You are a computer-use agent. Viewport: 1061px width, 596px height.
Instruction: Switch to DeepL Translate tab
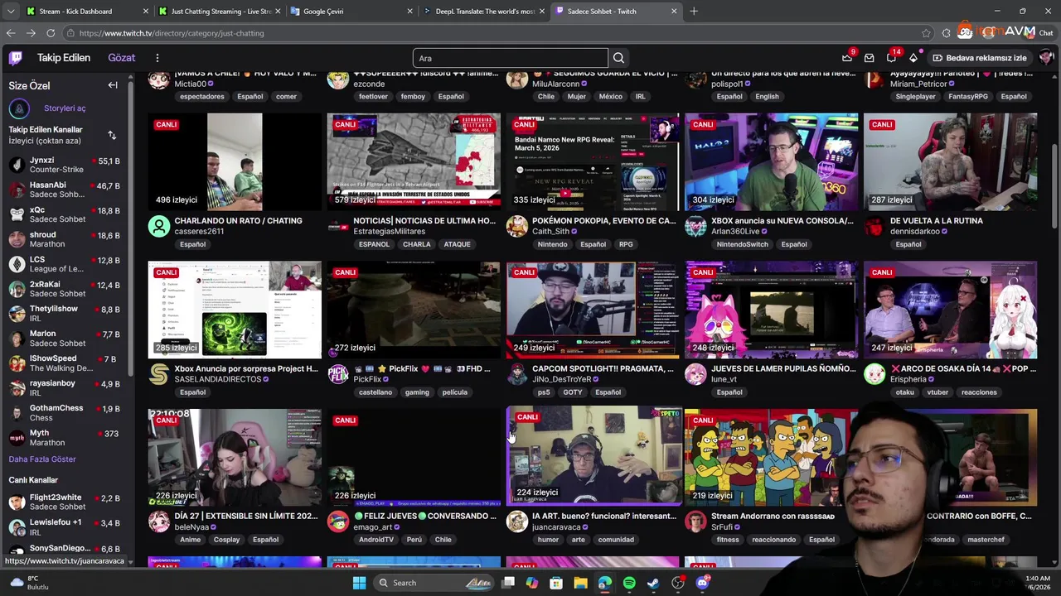point(483,12)
